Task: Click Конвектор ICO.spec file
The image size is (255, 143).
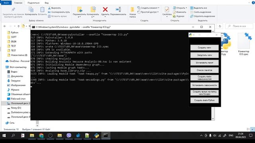Action: (x=243, y=44)
